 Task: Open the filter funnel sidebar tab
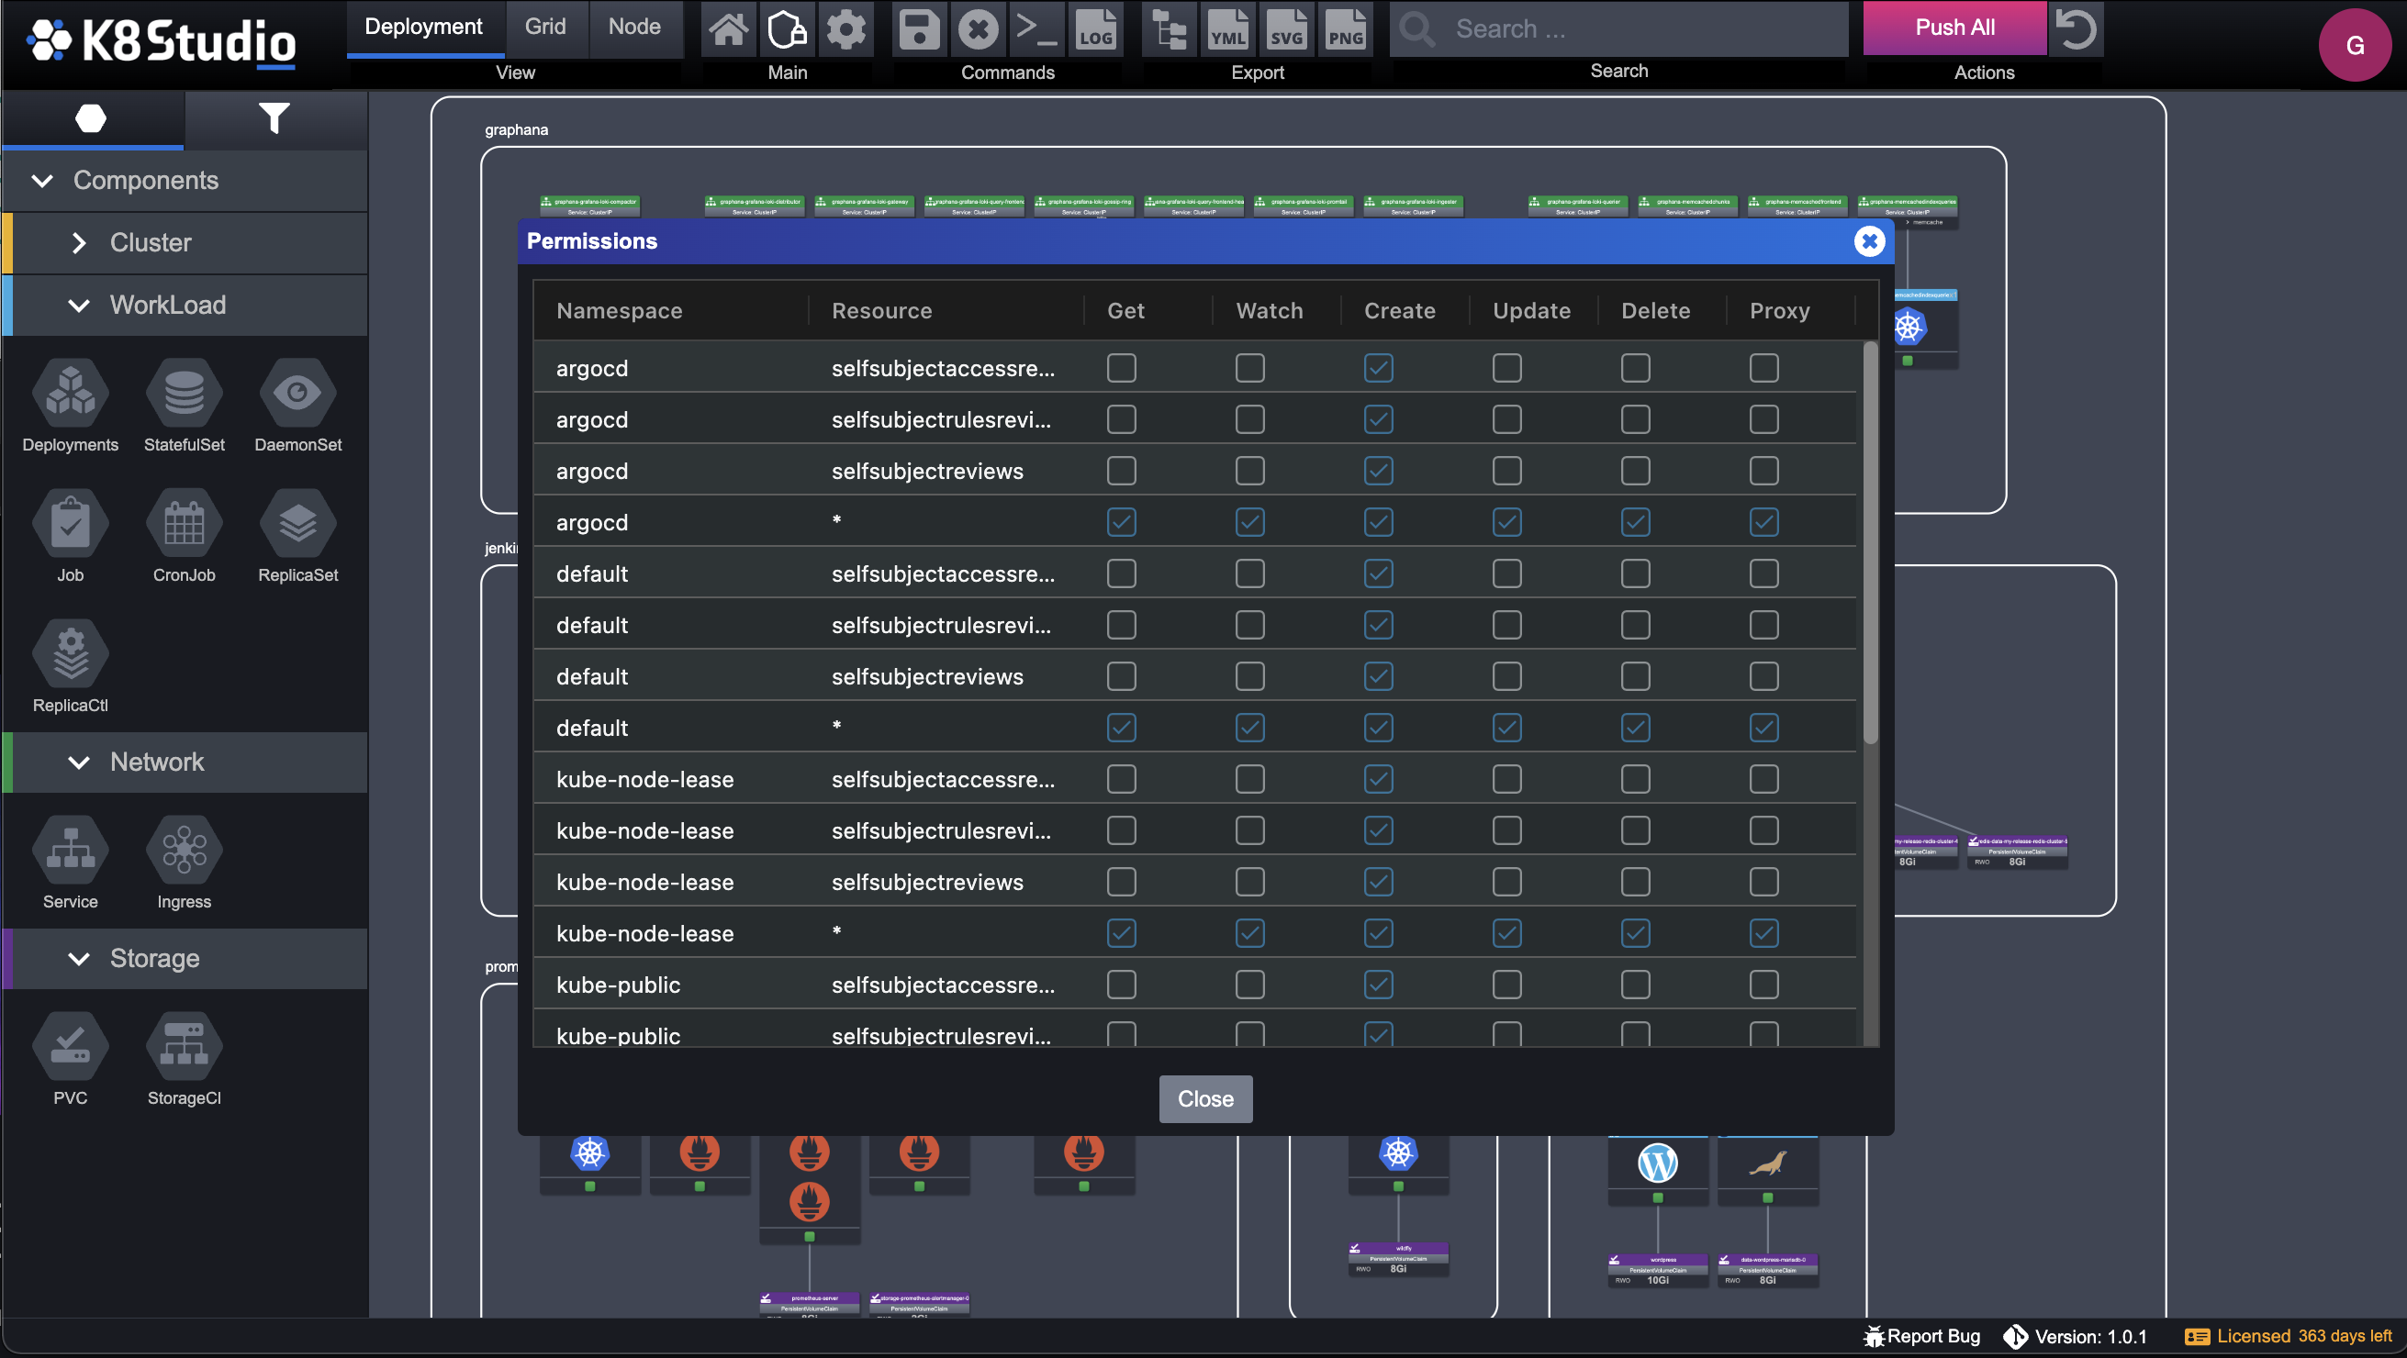pos(274,118)
